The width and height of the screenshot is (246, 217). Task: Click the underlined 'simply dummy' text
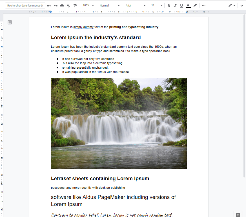(83, 27)
